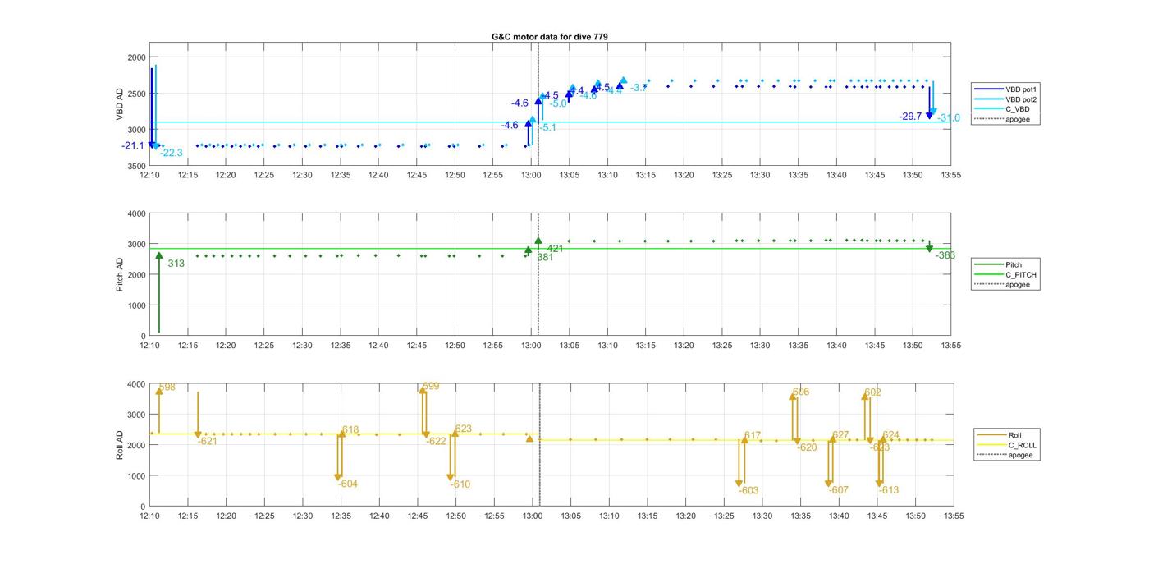Click the '618' roll annotation

pyautogui.click(x=350, y=430)
